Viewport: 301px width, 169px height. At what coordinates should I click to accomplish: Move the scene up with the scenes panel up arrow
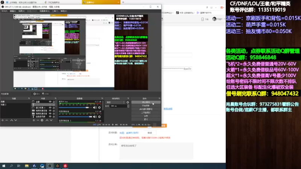point(12,120)
